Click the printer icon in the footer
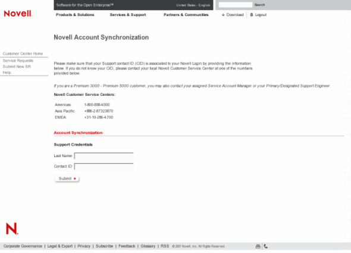Screen dimensions: 351x253 click(258, 246)
